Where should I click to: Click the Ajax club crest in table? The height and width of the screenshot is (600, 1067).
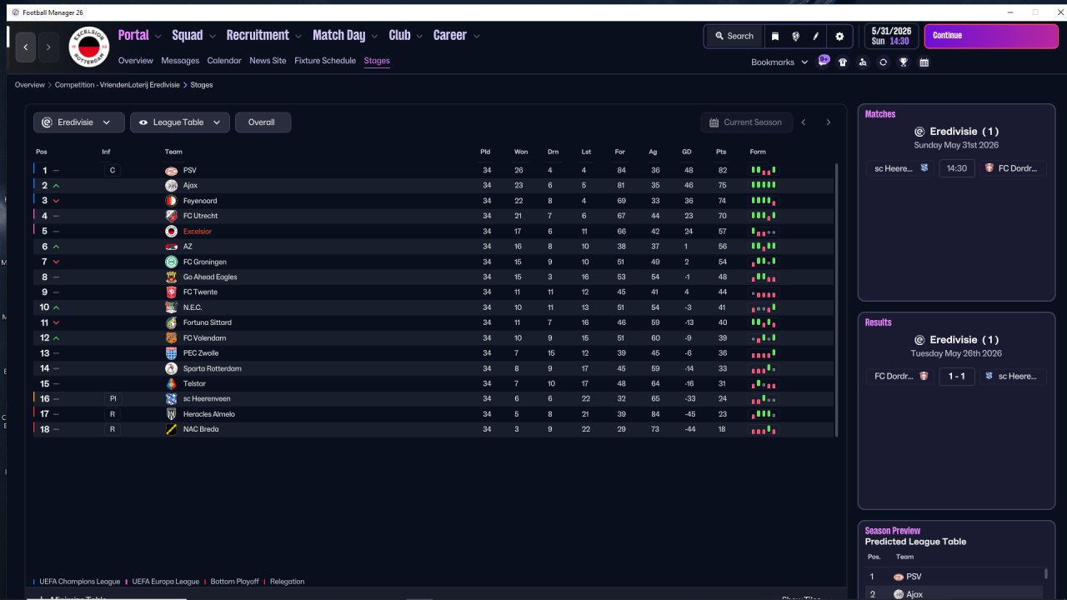(x=171, y=186)
